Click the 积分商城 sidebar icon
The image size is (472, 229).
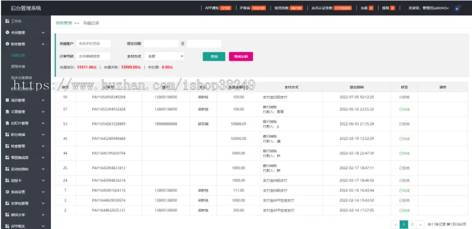pyautogui.click(x=7, y=134)
